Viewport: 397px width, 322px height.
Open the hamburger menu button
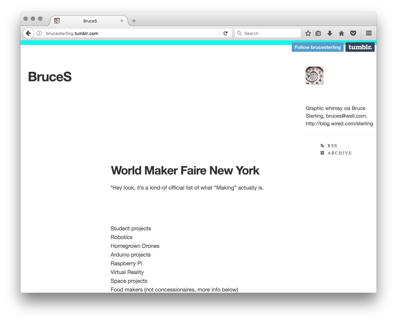click(369, 33)
